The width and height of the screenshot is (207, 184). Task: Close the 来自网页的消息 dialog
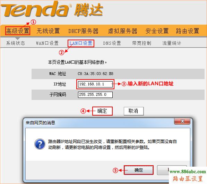click(x=182, y=121)
